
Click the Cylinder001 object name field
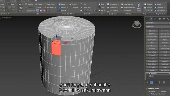click(x=157, y=23)
